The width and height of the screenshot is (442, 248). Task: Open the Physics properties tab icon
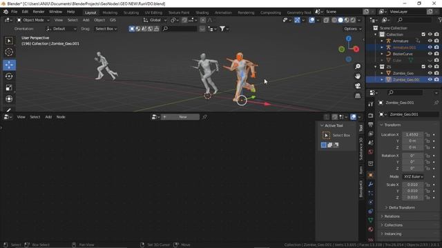point(371,202)
